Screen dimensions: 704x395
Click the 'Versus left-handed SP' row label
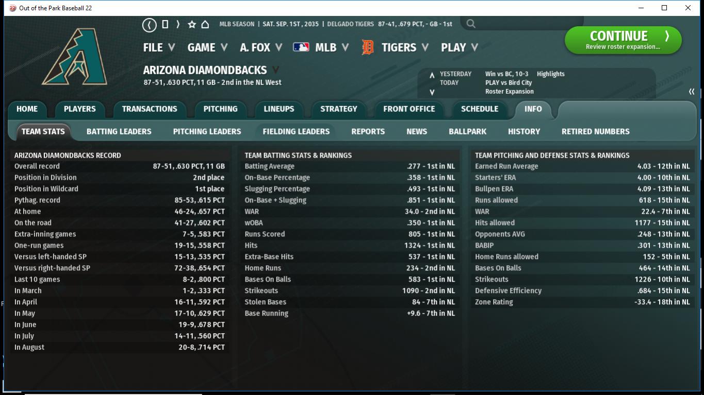click(x=51, y=257)
